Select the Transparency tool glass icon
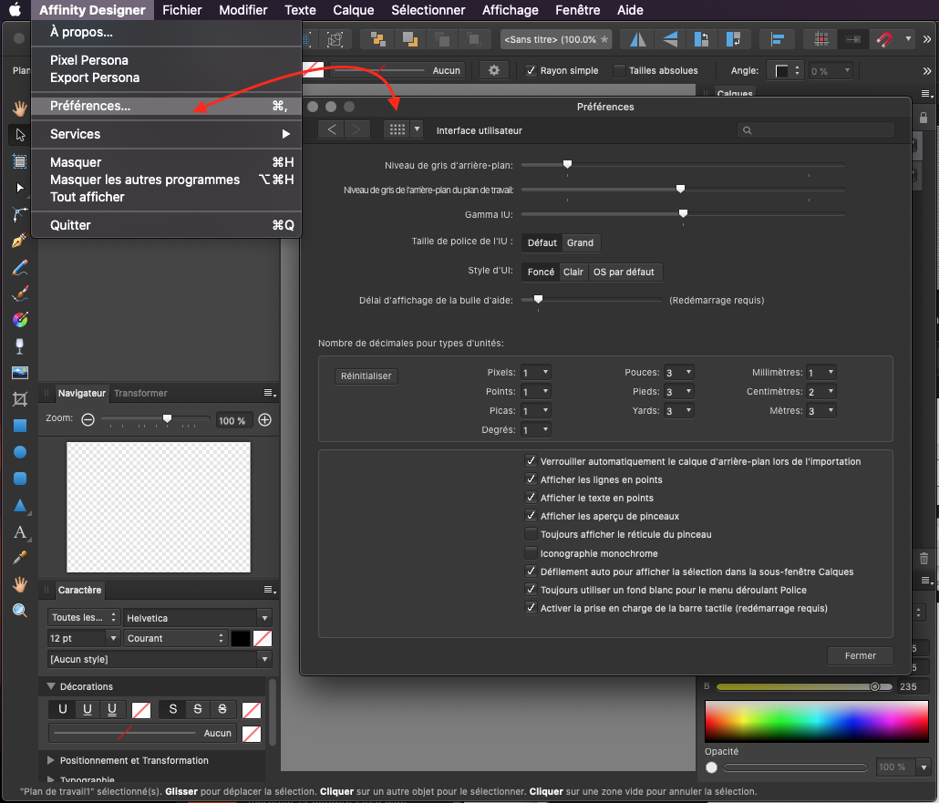This screenshot has height=803, width=939. (20, 346)
